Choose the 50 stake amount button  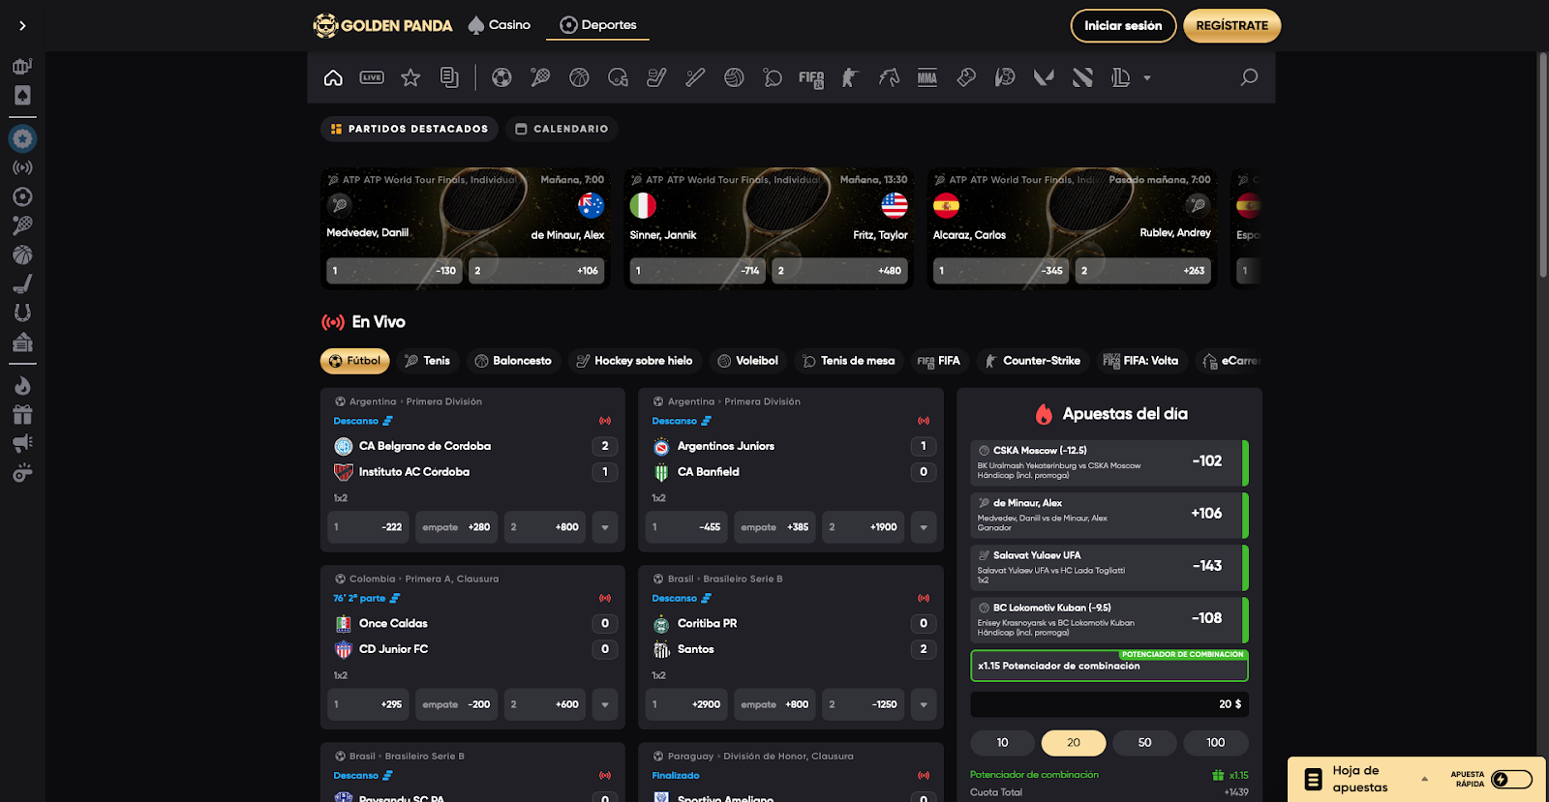coord(1144,743)
